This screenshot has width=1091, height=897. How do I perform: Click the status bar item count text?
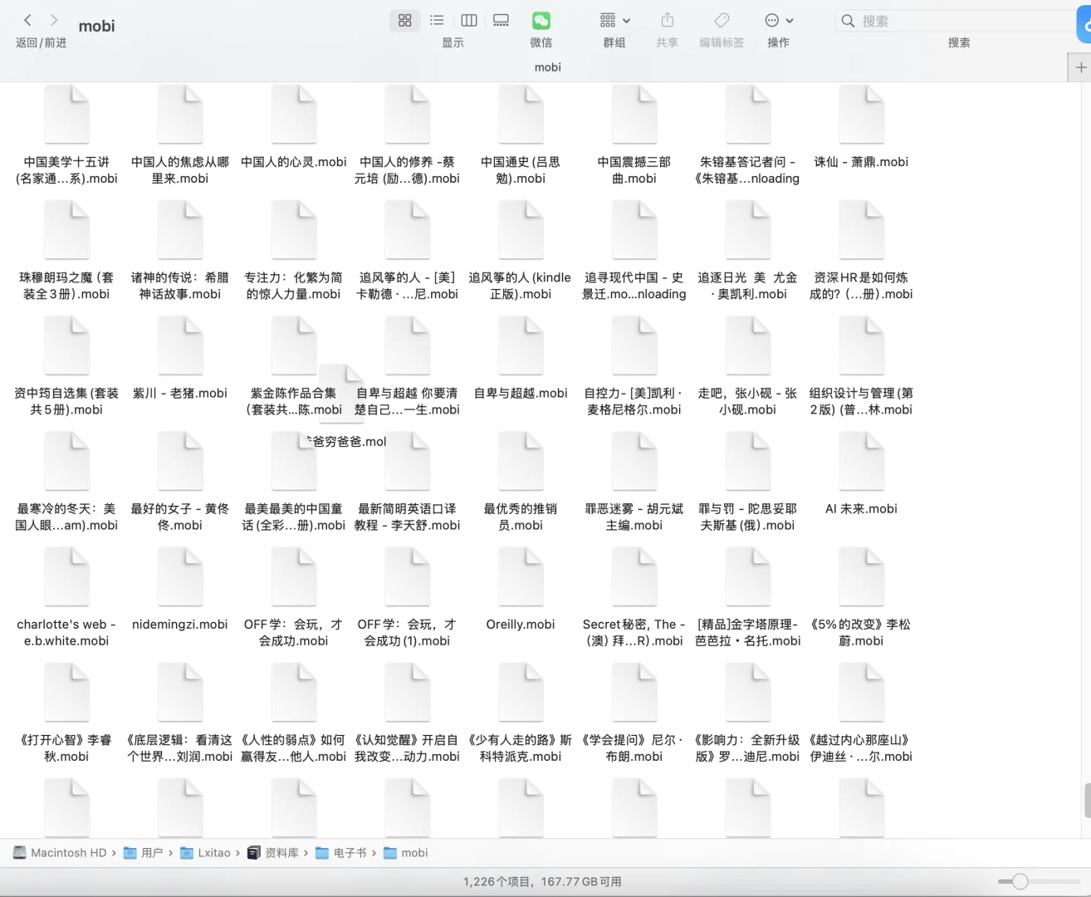[542, 882]
